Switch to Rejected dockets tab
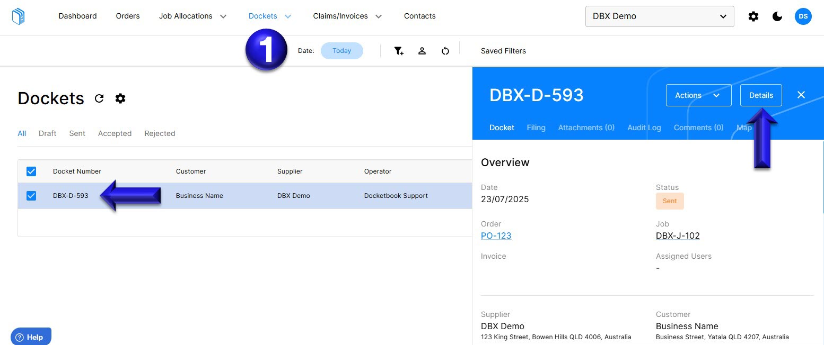Viewport: 824px width, 345px height. point(160,133)
